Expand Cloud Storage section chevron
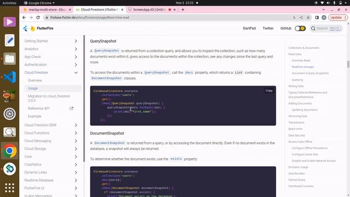This screenshot has height=197, width=350. pos(76,149)
